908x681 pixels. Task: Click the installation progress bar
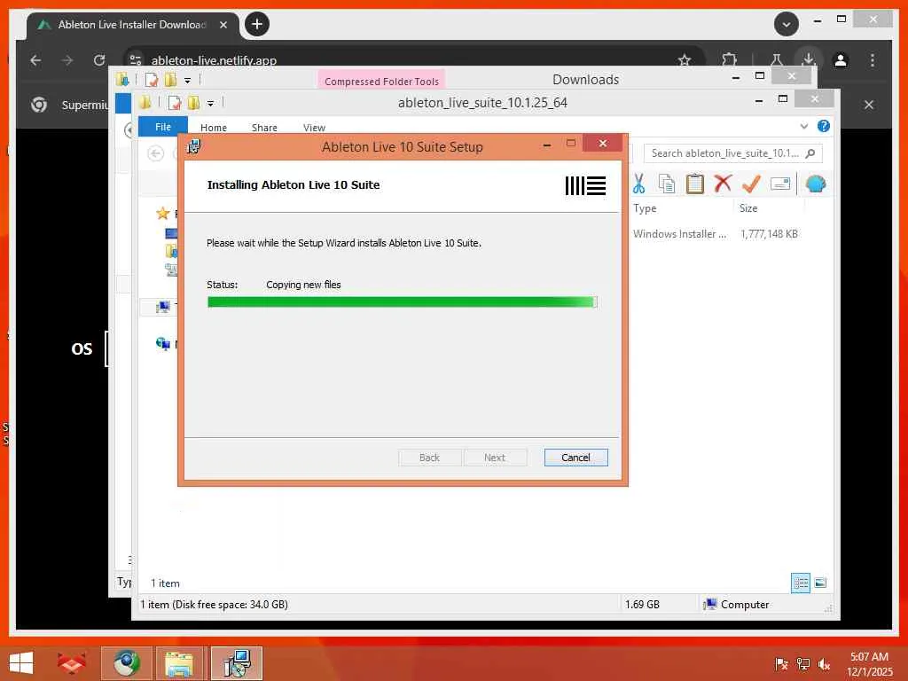402,301
